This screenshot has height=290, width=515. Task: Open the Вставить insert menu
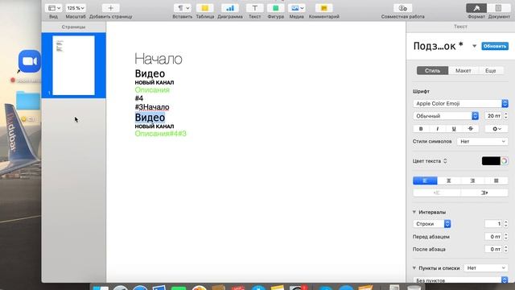183,8
